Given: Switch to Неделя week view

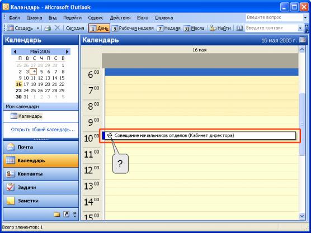Looking at the screenshot, I should click(x=169, y=28).
